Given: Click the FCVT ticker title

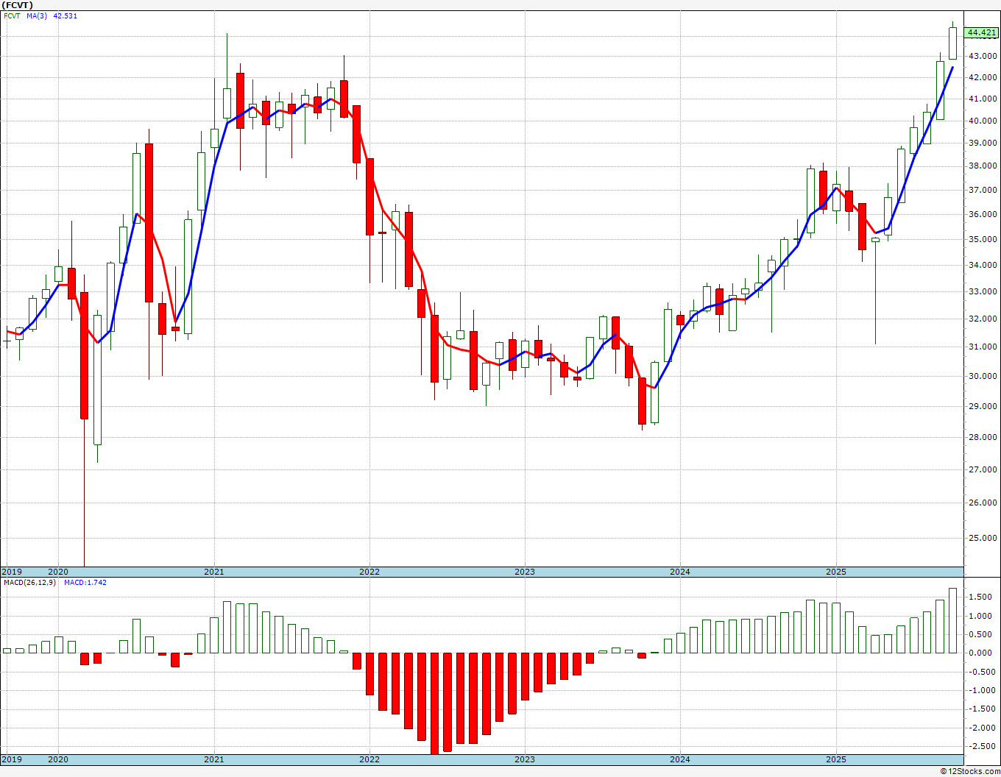Looking at the screenshot, I should pyautogui.click(x=18, y=5).
